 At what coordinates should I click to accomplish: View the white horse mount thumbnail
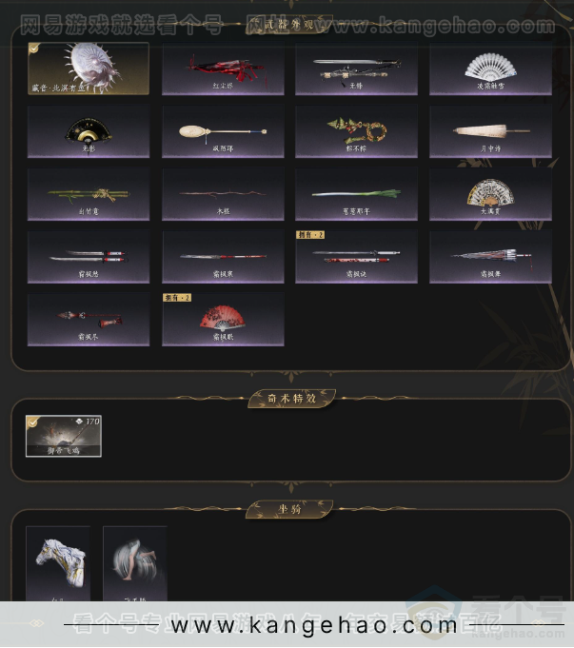pos(58,563)
